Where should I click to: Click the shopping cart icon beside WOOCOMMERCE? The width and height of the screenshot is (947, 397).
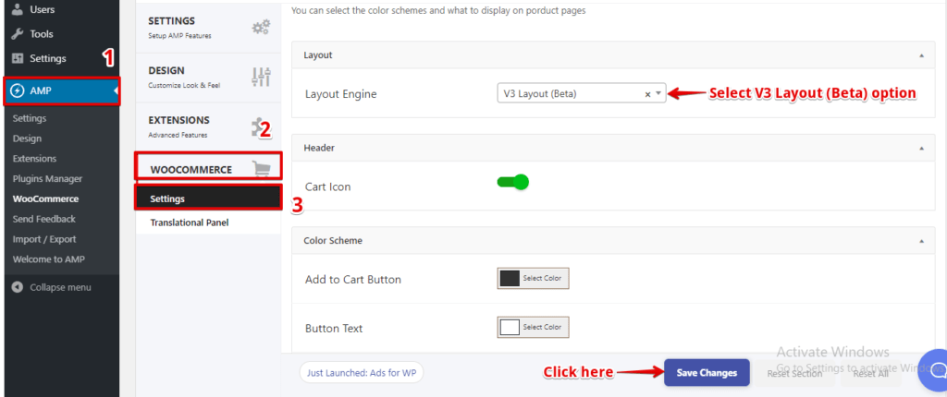click(262, 169)
